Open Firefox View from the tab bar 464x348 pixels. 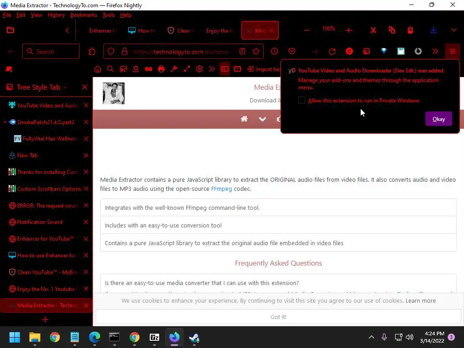[10, 30]
